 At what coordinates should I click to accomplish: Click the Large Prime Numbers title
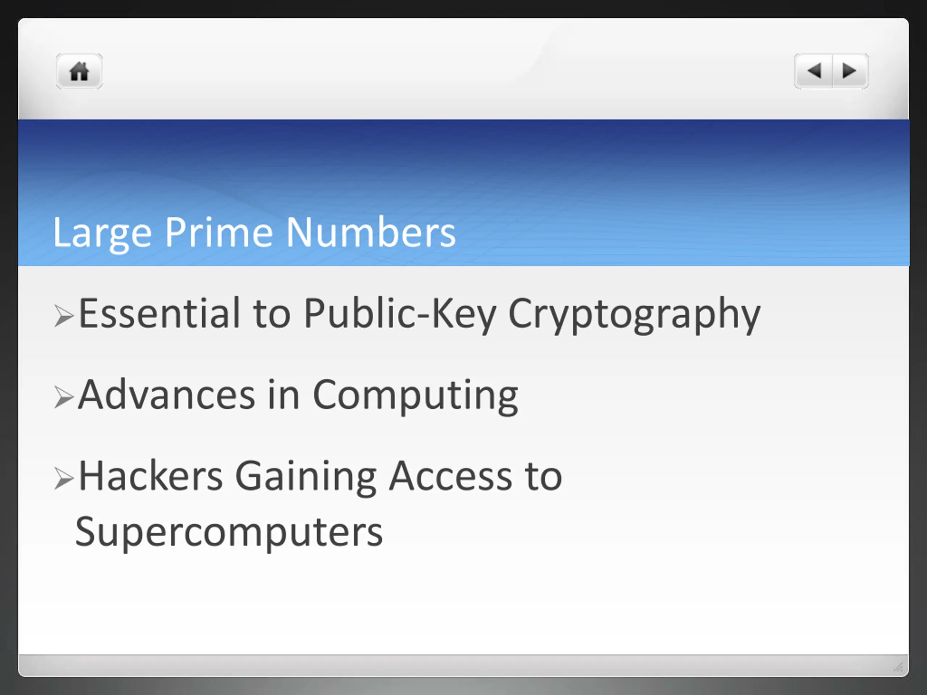[x=254, y=233]
